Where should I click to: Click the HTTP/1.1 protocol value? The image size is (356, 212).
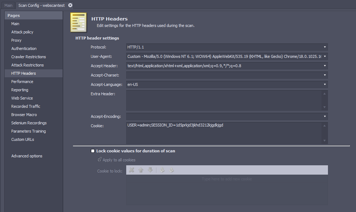136,47
